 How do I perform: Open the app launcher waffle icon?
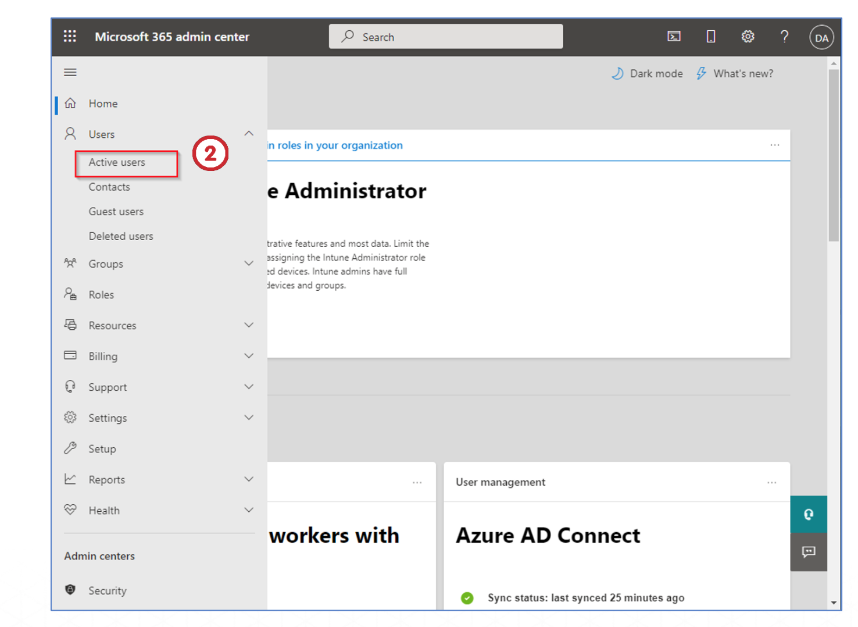pyautogui.click(x=70, y=37)
